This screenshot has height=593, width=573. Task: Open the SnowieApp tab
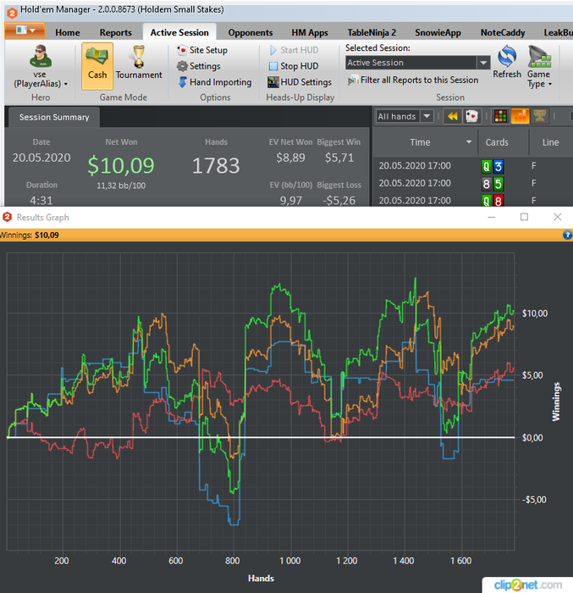(x=438, y=32)
